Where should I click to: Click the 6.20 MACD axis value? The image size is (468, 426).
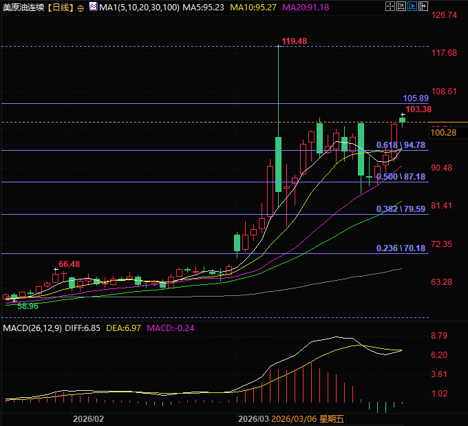coord(439,355)
